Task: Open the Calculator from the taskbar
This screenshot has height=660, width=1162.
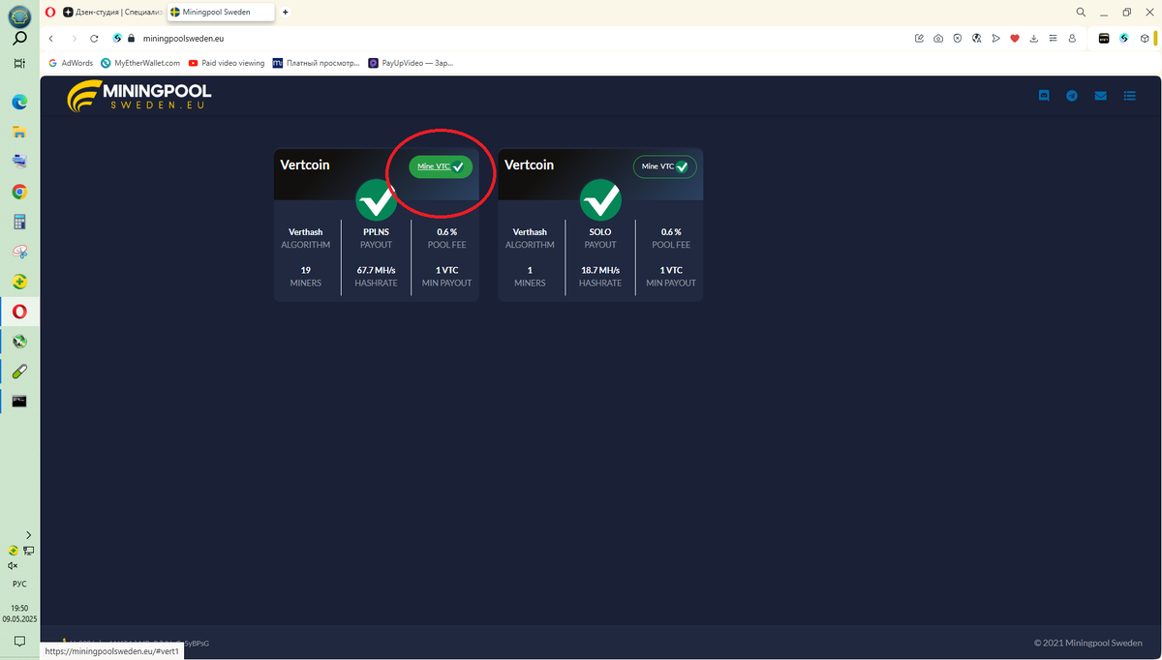Action: [x=19, y=222]
